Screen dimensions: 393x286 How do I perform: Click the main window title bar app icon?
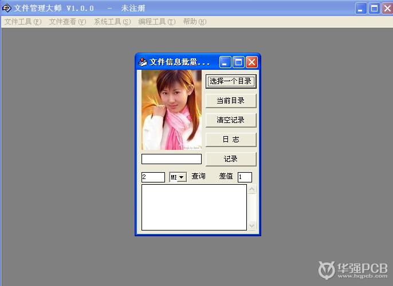pyautogui.click(x=7, y=8)
